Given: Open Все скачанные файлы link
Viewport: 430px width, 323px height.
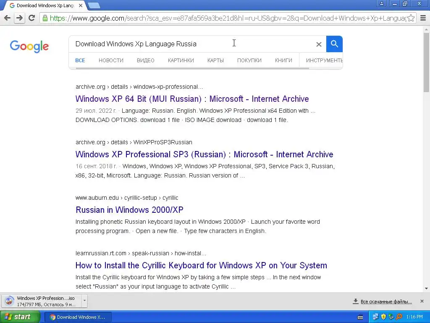Looking at the screenshot, I should coord(386,302).
